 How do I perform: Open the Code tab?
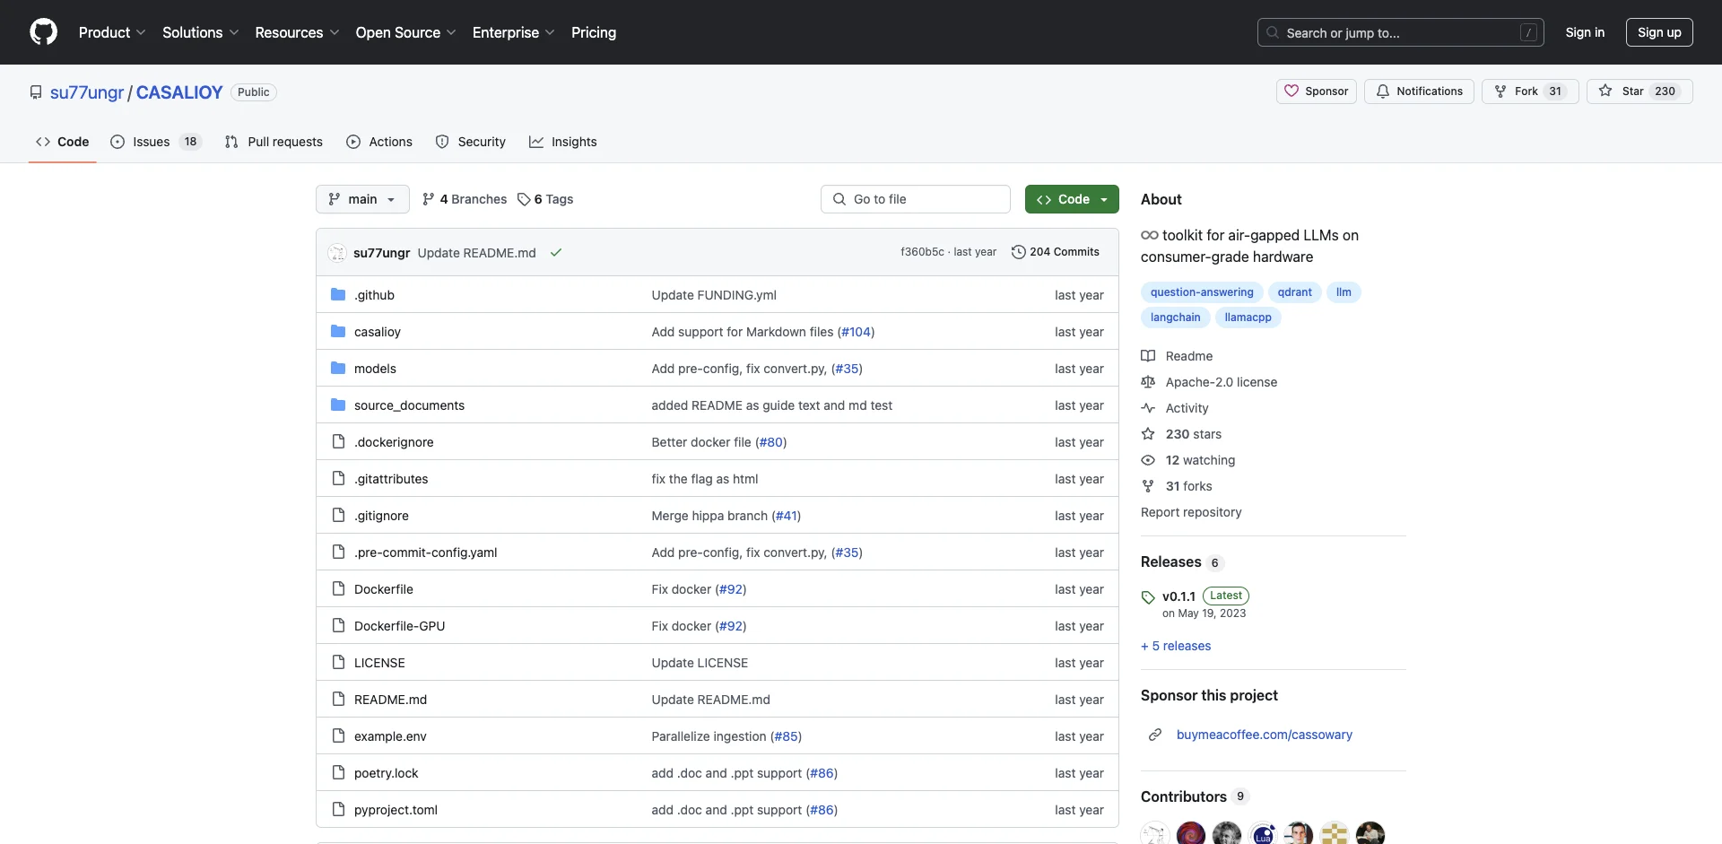(63, 142)
